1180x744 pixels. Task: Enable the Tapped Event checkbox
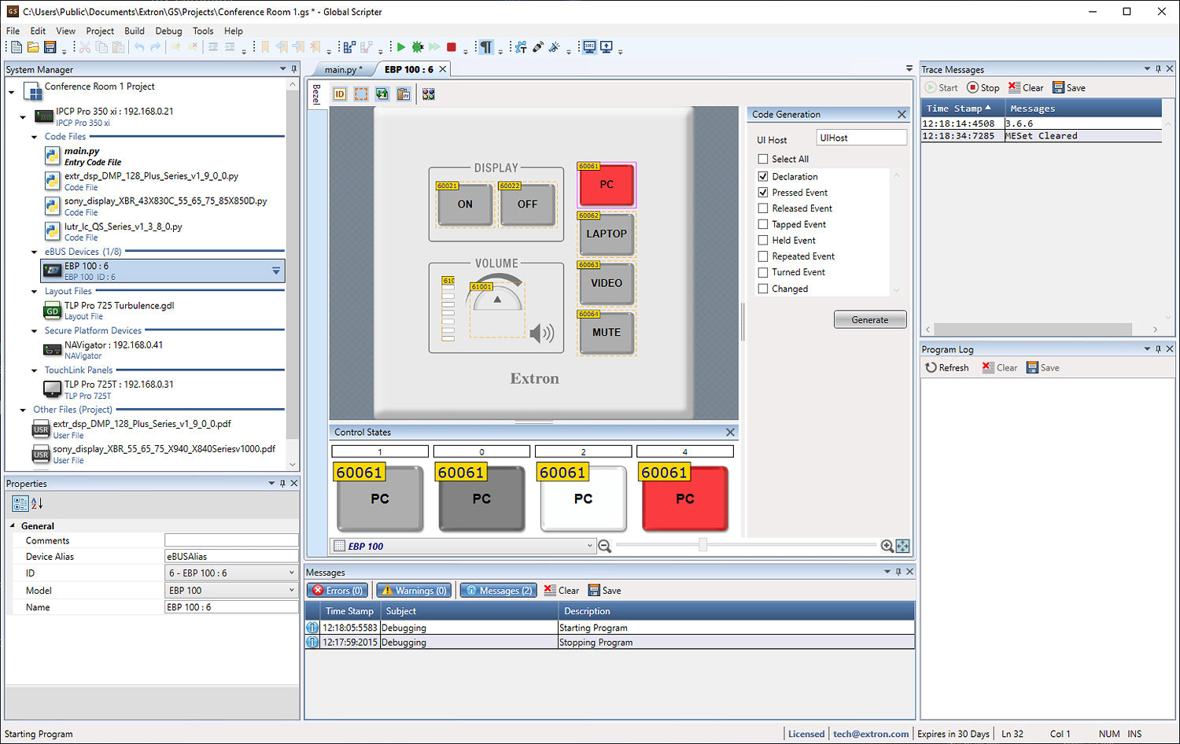pos(763,224)
